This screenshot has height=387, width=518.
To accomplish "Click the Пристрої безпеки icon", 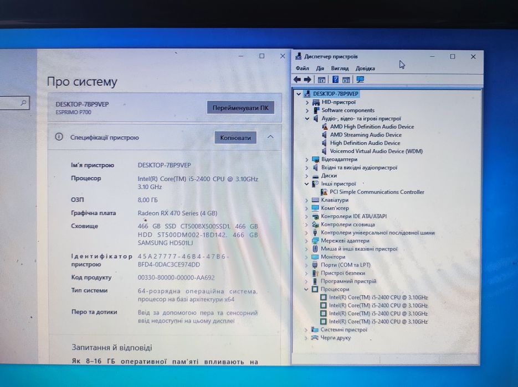I will click(315, 273).
